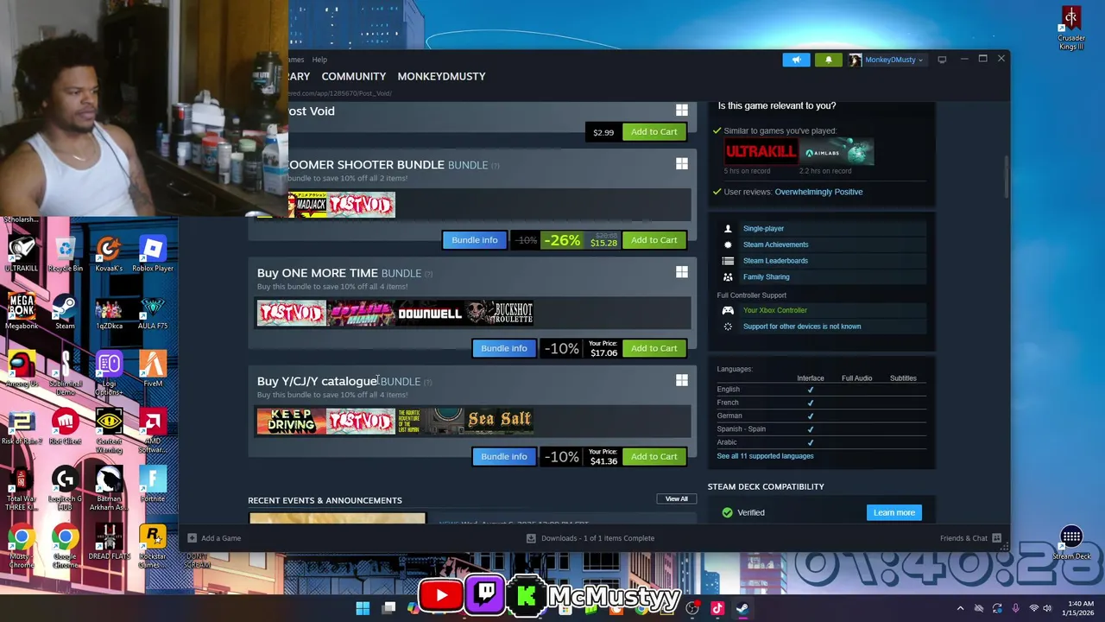Click the Steam announcements megaphone icon
This screenshot has height=622, width=1105.
[796, 60]
